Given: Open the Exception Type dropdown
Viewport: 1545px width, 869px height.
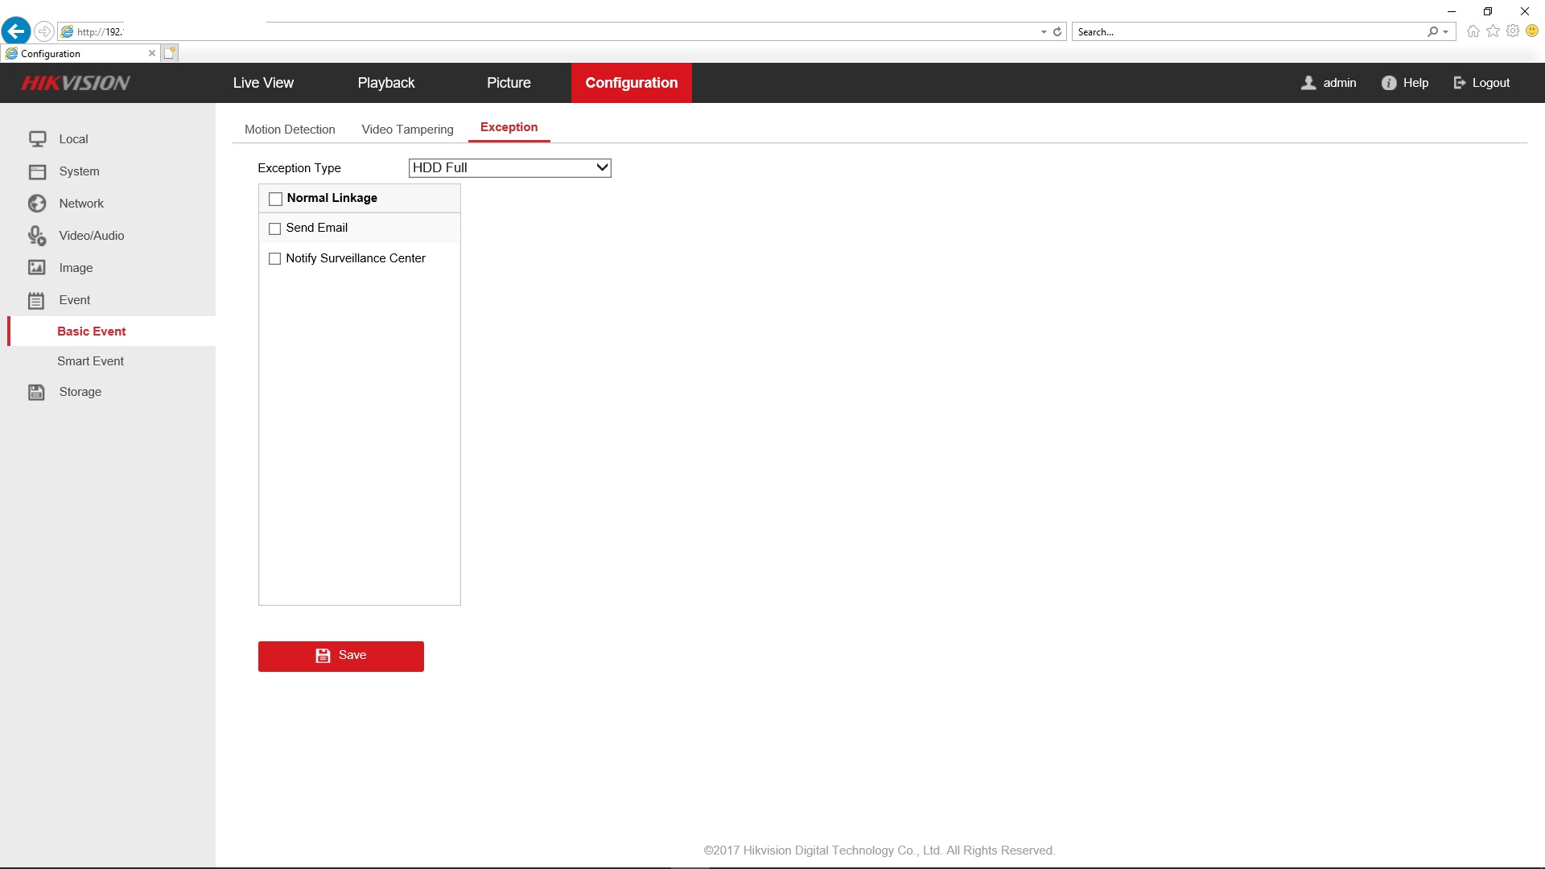Looking at the screenshot, I should (x=510, y=168).
